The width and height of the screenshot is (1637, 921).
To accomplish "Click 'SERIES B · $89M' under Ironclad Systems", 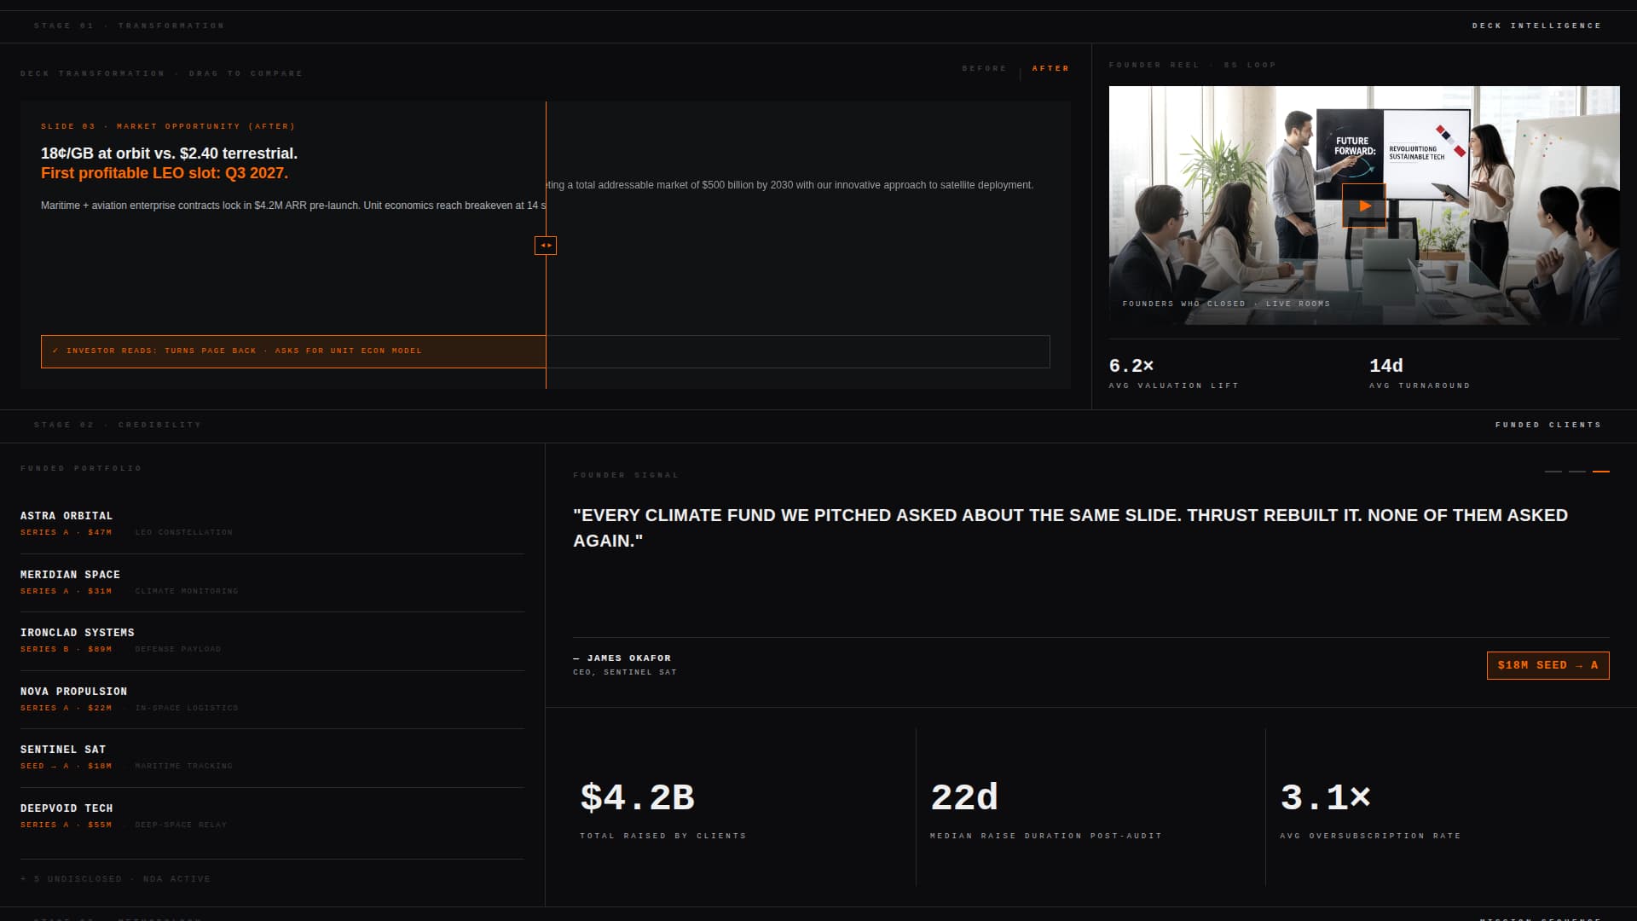I will pos(67,649).
